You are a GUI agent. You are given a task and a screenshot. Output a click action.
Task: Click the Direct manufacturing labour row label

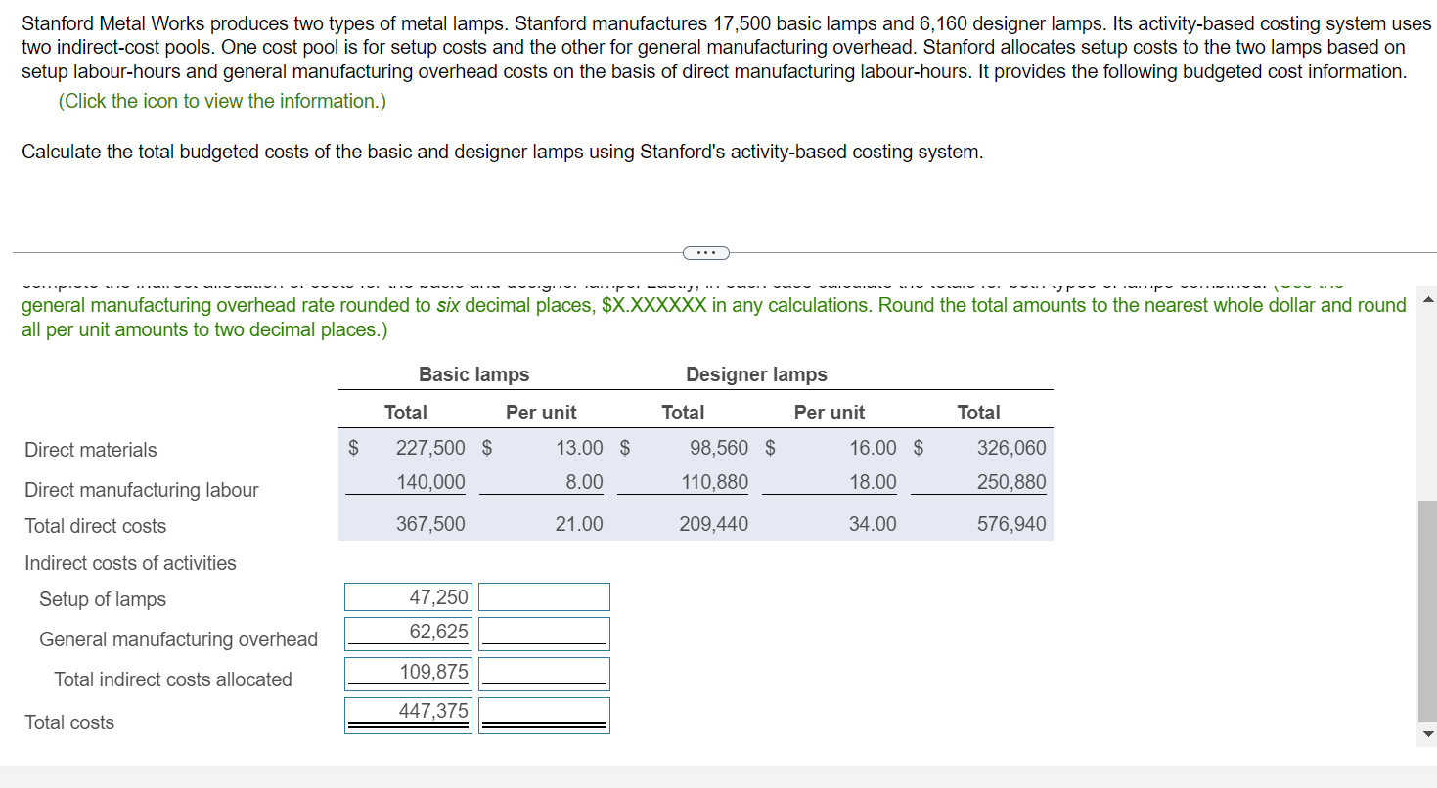coord(142,490)
